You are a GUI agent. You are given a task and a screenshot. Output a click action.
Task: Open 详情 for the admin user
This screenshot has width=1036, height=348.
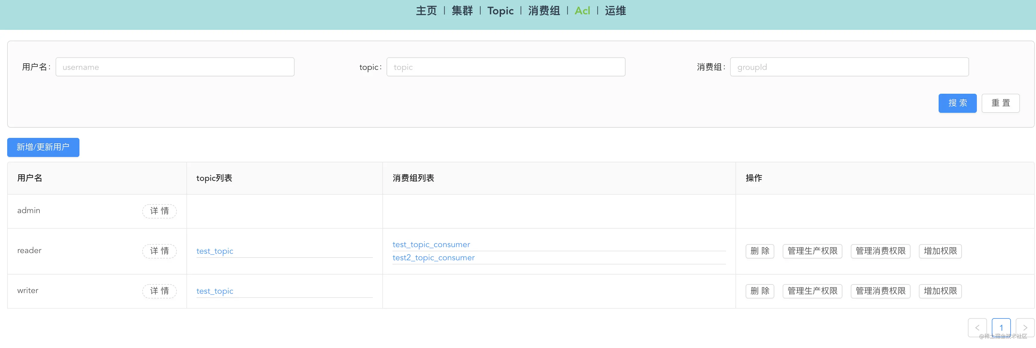[x=160, y=211]
